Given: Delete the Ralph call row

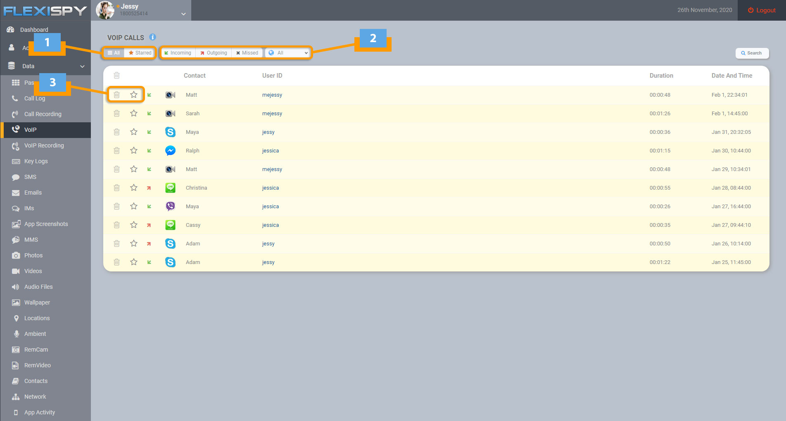Looking at the screenshot, I should click(117, 151).
